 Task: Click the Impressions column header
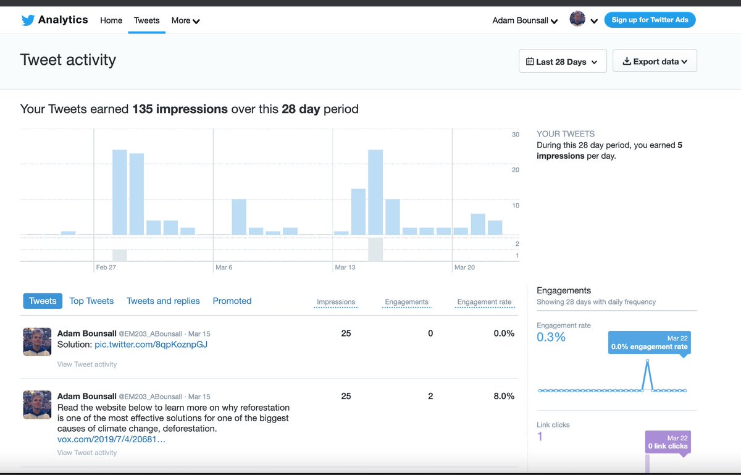pyautogui.click(x=336, y=302)
